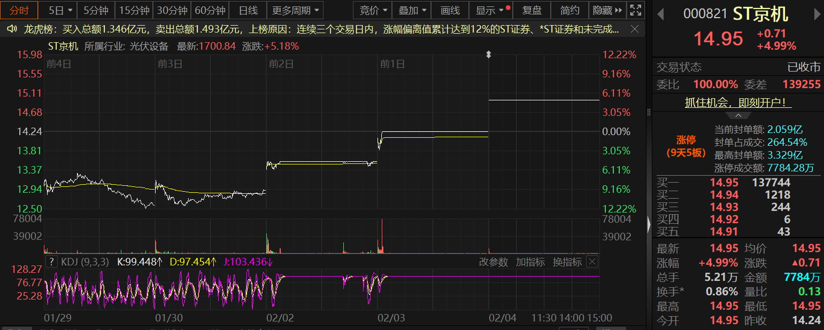Go to previous stock with left arrow

(x=660, y=14)
